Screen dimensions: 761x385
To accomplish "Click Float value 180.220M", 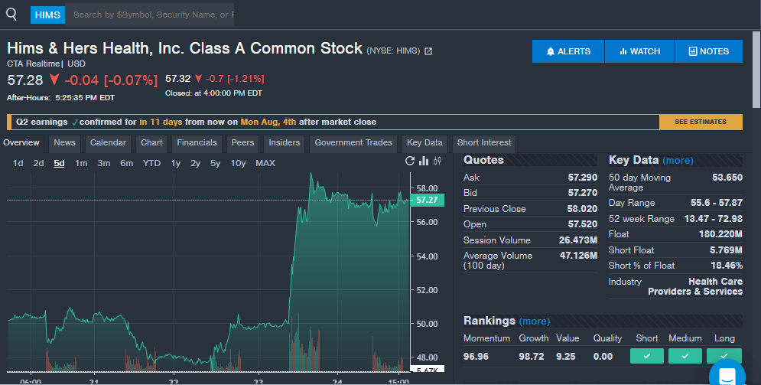I will point(720,234).
